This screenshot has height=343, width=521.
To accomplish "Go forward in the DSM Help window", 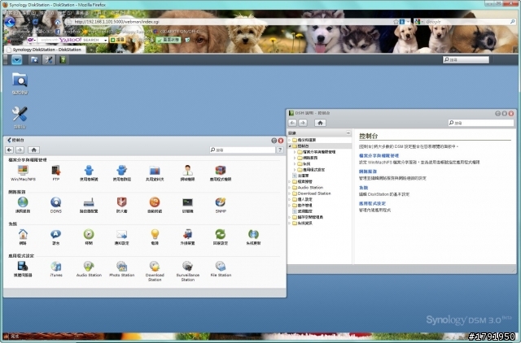I will (x=303, y=123).
